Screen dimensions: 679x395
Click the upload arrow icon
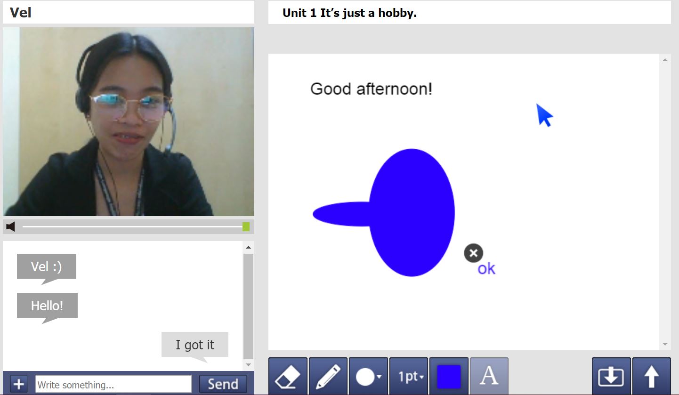point(651,376)
